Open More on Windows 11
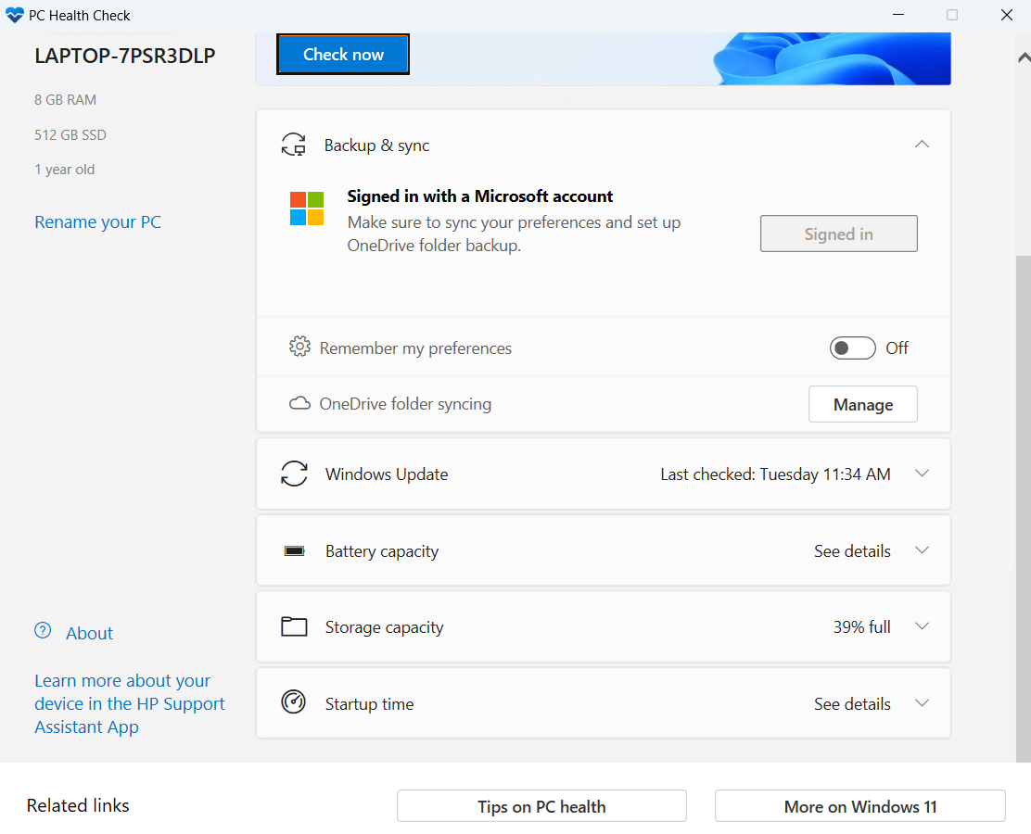The height and width of the screenshot is (834, 1031). 860,806
